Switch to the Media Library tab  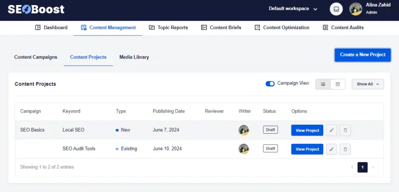point(134,57)
